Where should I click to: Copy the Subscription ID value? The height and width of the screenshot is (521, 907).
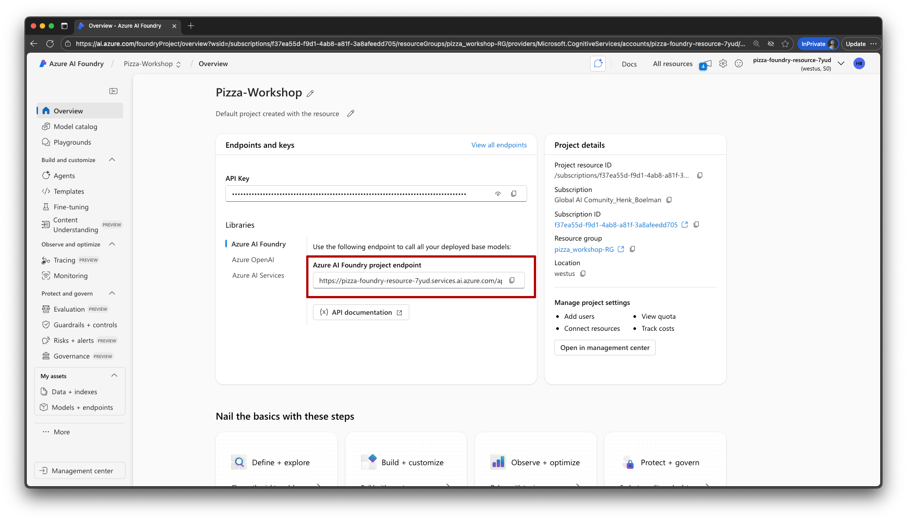tap(696, 225)
